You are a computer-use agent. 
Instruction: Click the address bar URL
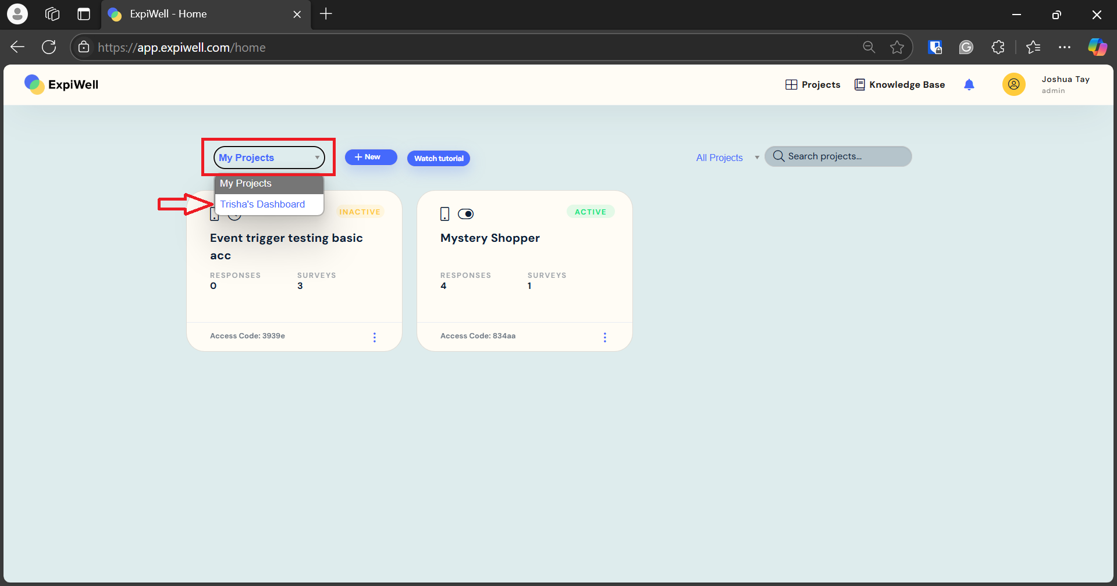pyautogui.click(x=182, y=48)
